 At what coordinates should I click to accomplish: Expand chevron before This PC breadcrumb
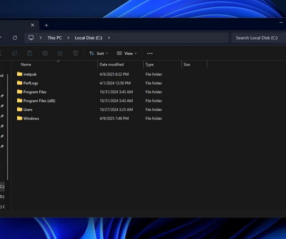40,38
